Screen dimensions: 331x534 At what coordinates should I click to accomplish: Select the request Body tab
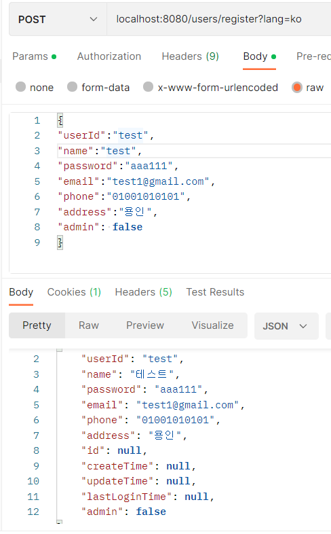pyautogui.click(x=259, y=56)
